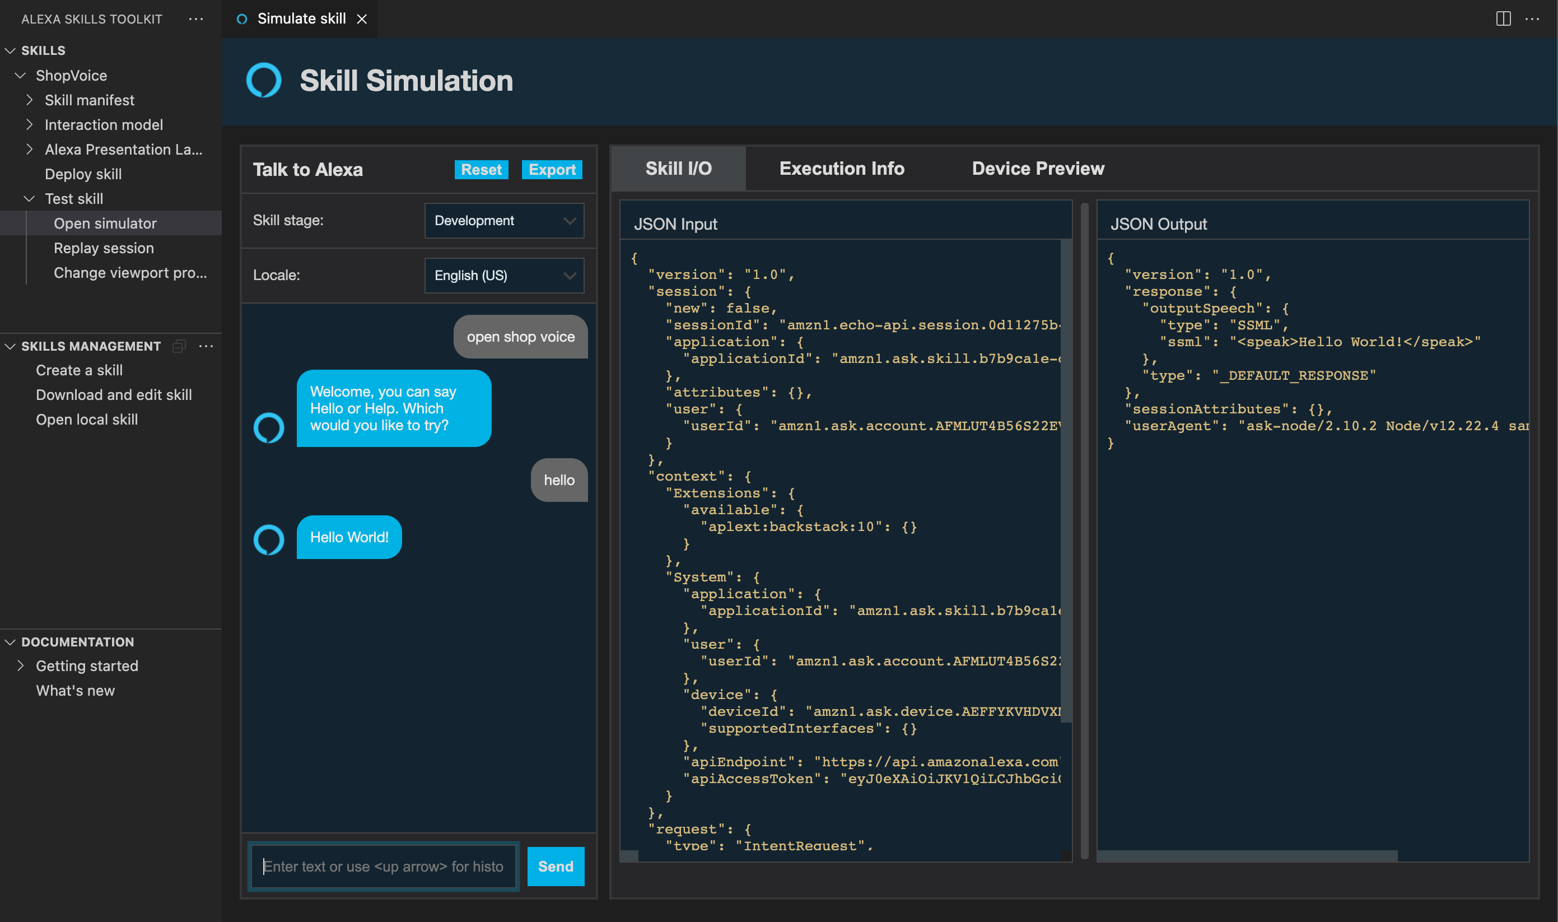Click the 'open shop voice' message bubble
The image size is (1558, 922).
[x=520, y=337]
